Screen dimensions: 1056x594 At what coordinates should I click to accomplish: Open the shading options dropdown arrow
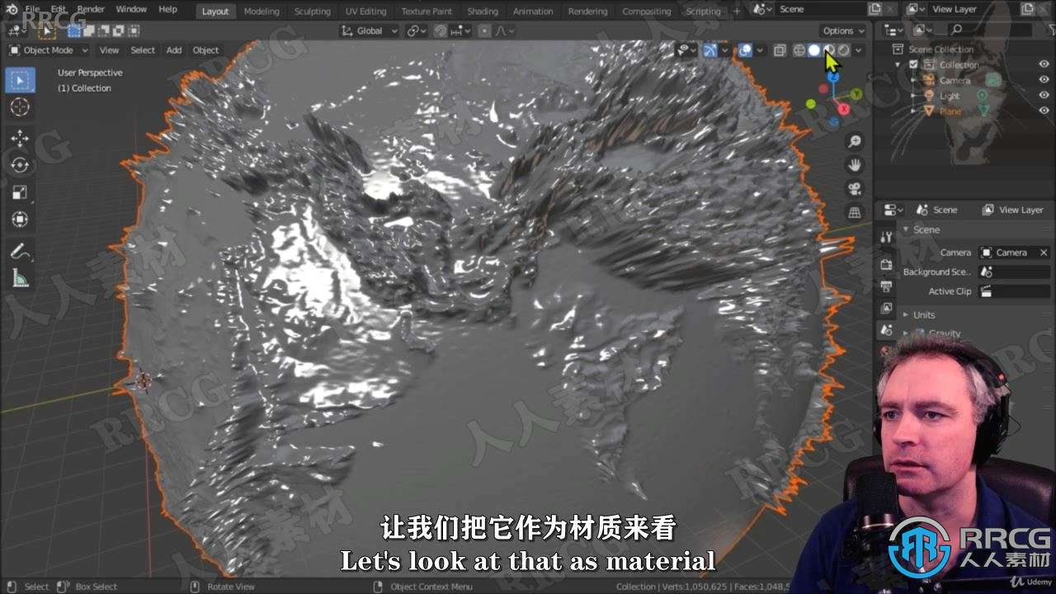[x=859, y=50]
